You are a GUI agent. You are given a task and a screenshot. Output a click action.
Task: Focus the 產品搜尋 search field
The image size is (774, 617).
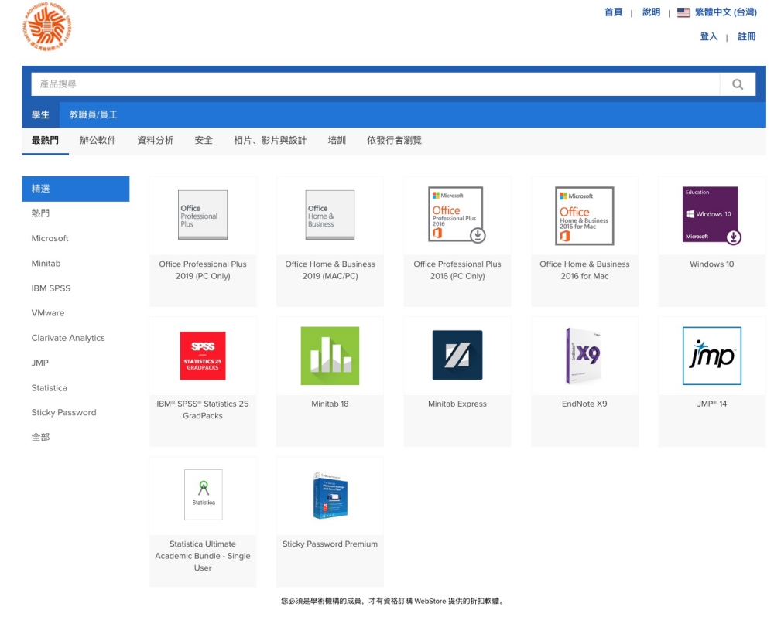click(x=375, y=84)
